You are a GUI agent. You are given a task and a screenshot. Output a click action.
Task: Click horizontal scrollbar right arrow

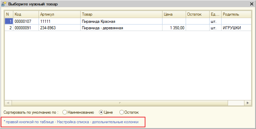248,103
